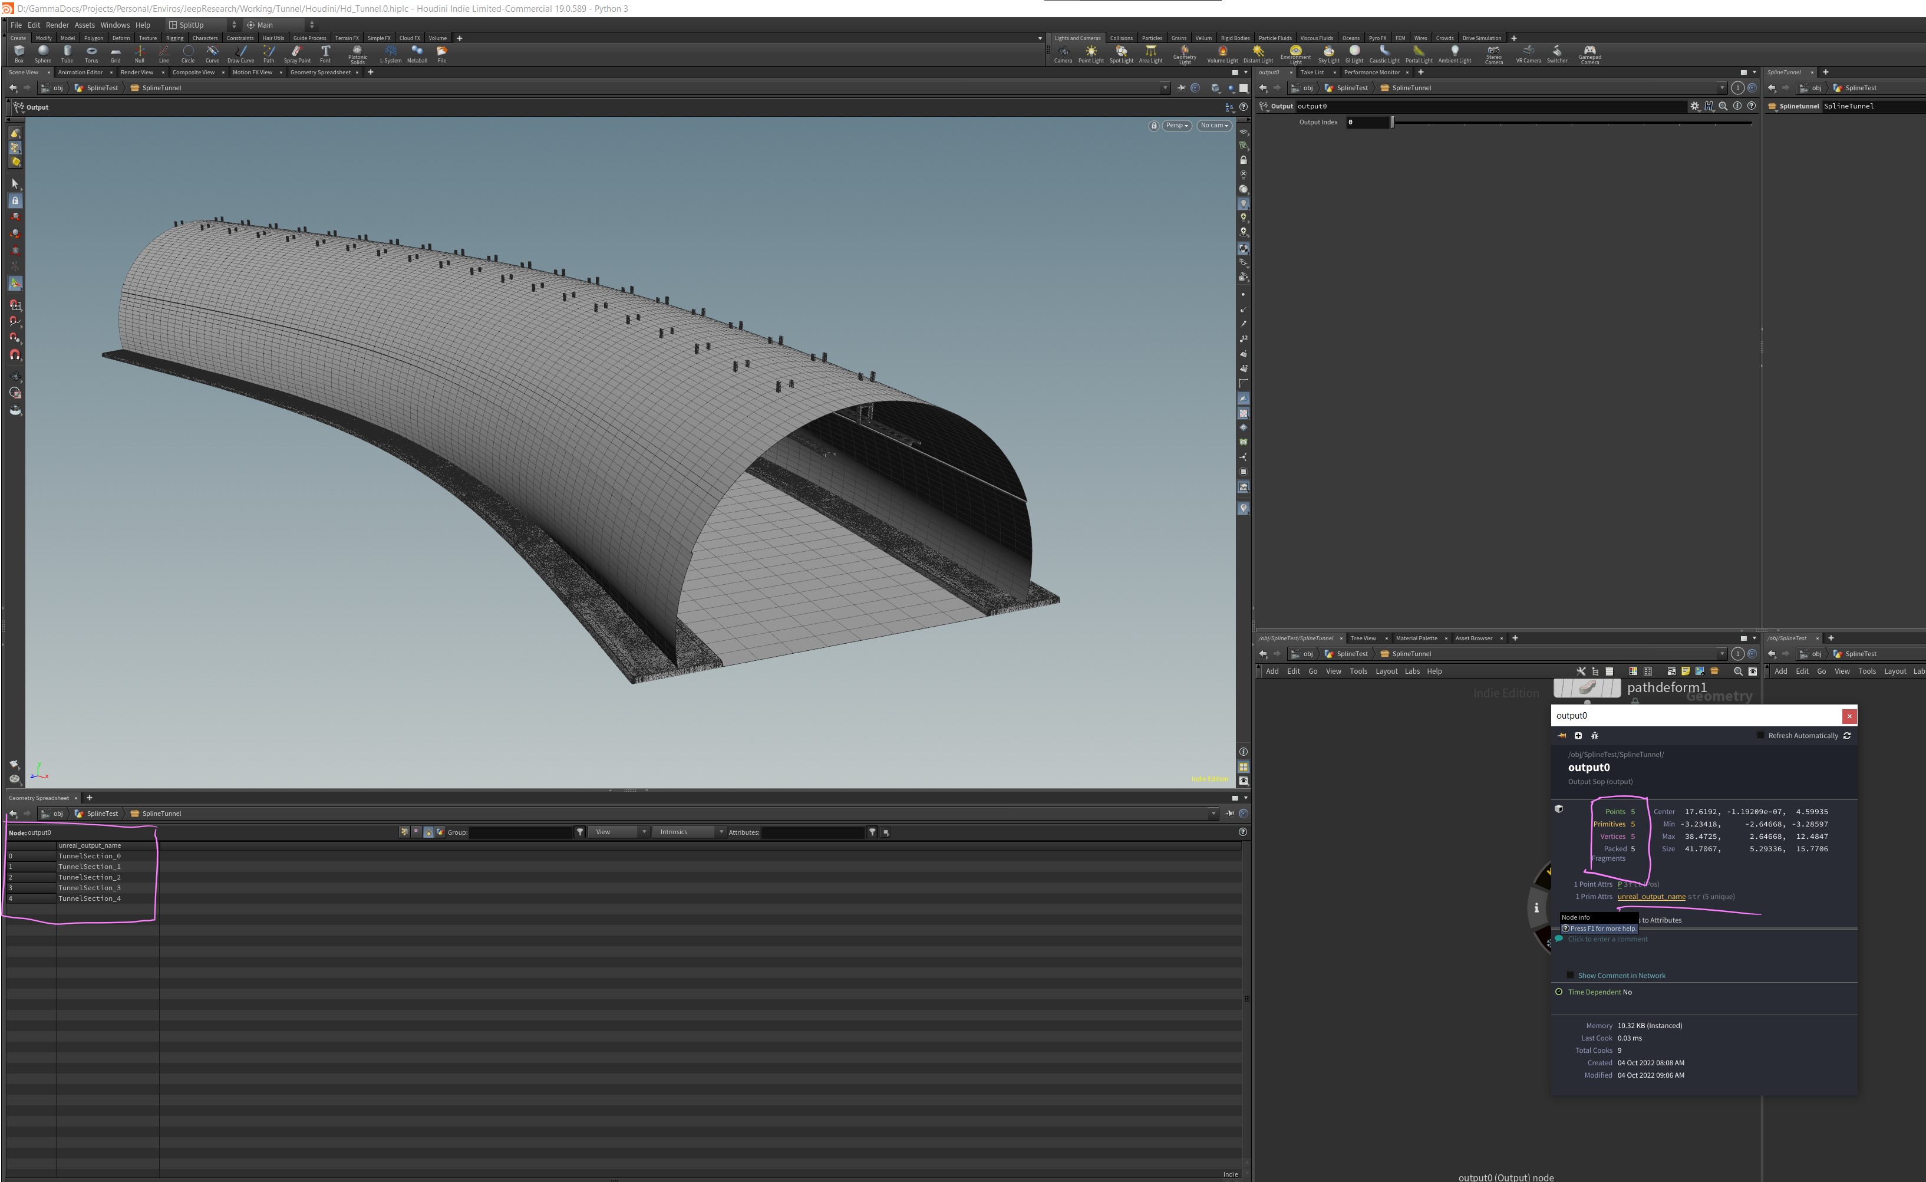Toggle the geometry spreadsheet filter icon beside Group
The height and width of the screenshot is (1182, 1926).
[x=580, y=832]
